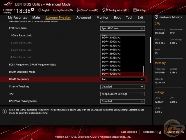The image size is (186, 140).
Task: Select the 1-Core Ratio Limit row
Action: pos(21,36)
